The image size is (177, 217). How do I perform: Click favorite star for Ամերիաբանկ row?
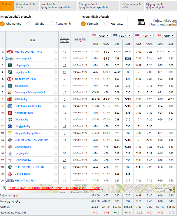(x=56, y=65)
